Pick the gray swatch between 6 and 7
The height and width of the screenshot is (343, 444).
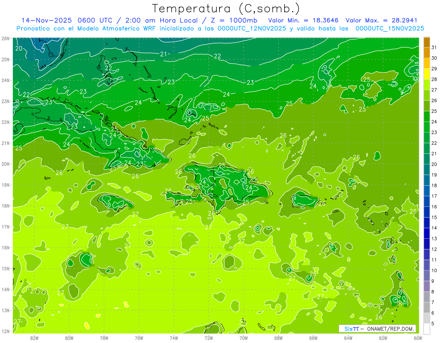[427, 307]
